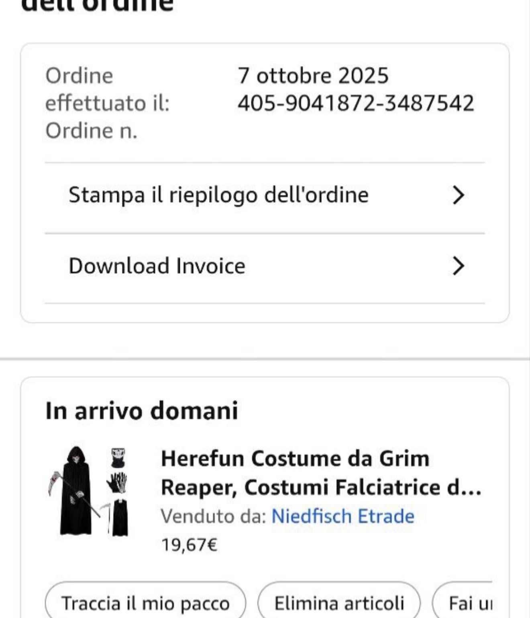Open the Stampa il riepilogo dell'ordine chevron
This screenshot has width=530, height=618.
458,195
